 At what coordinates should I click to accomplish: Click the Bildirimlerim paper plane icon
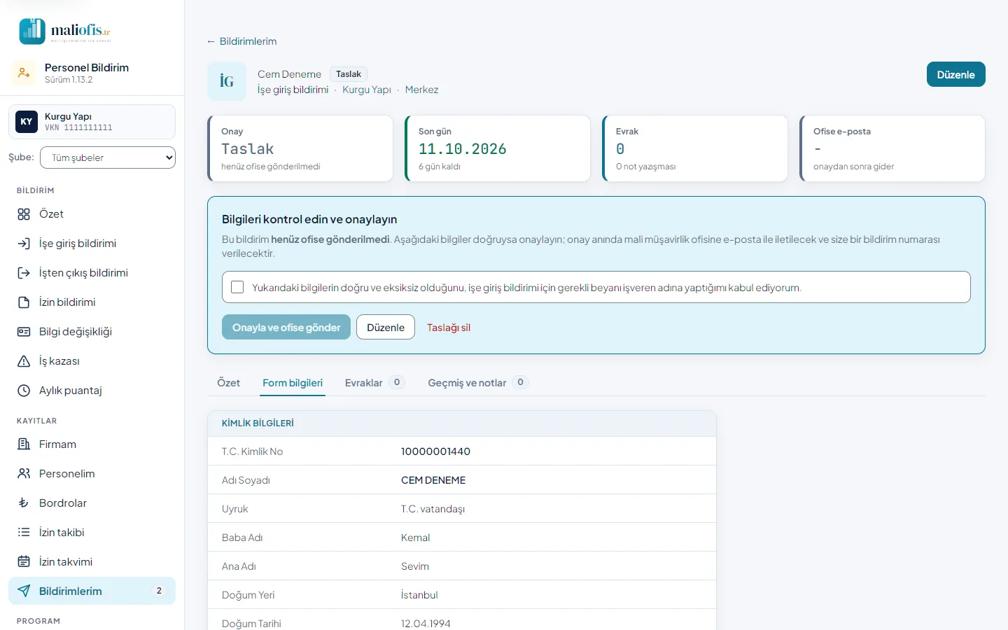(24, 591)
